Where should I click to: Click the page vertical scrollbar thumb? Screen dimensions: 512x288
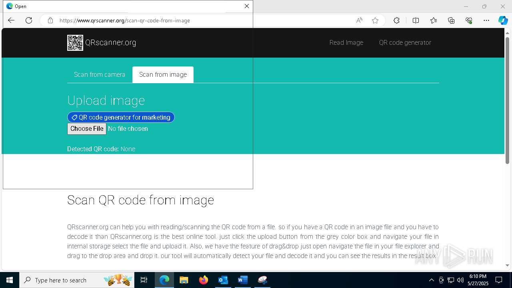[507, 100]
